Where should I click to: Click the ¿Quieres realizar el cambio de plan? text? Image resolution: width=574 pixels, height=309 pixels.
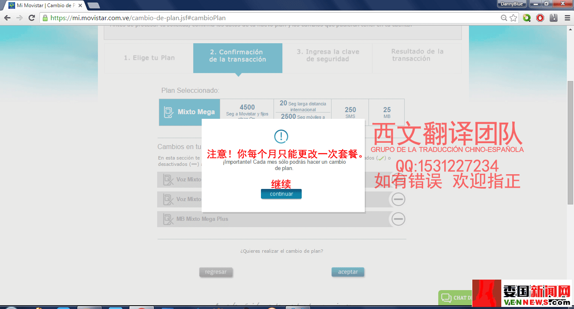pos(282,251)
